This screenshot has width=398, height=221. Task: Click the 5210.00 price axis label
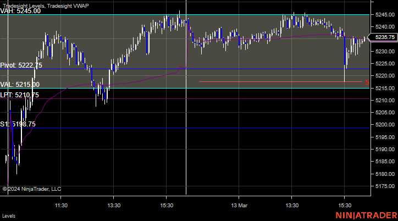pos(385,100)
